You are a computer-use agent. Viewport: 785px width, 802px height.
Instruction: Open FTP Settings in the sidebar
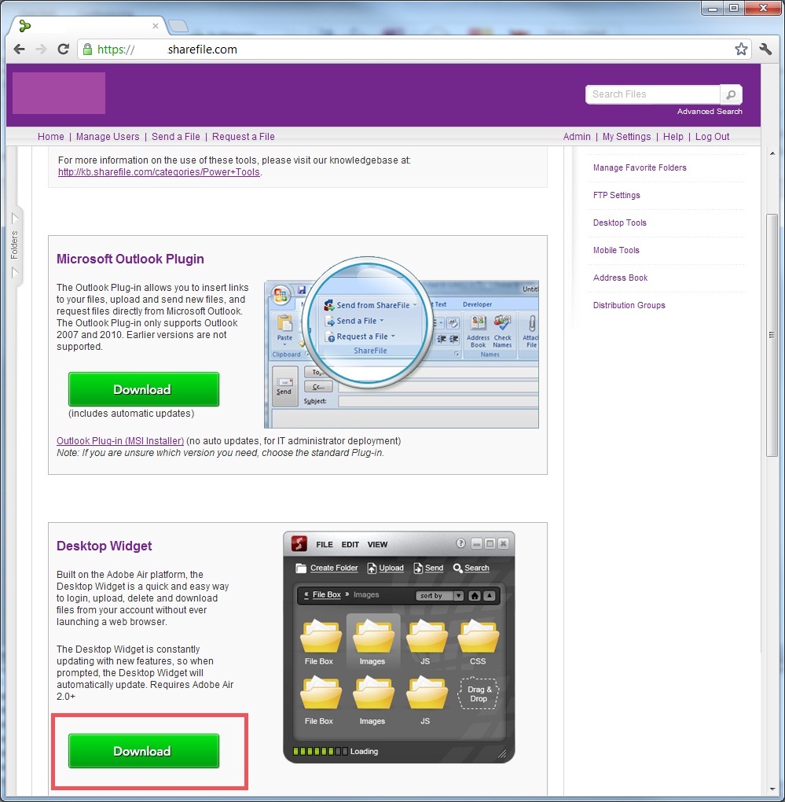[616, 195]
